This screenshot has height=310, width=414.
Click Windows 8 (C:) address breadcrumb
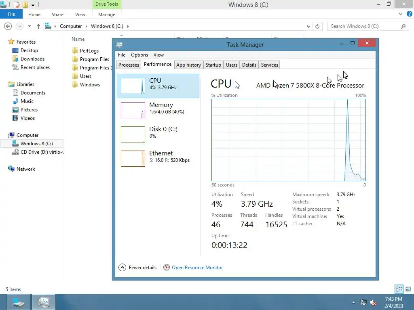(107, 26)
